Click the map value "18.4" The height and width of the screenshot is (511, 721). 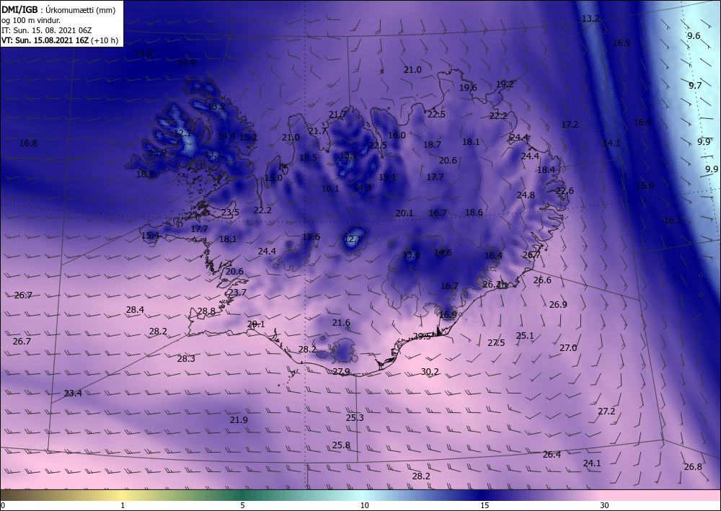tap(546, 170)
